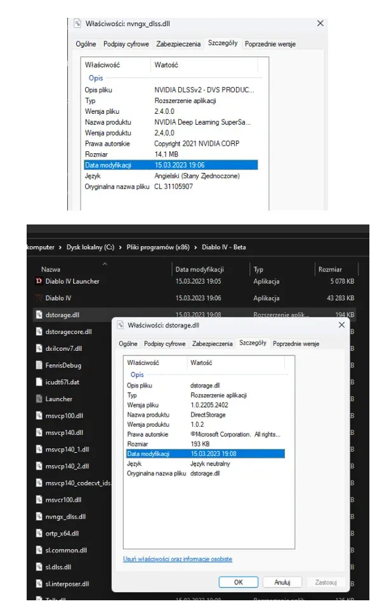Viewport: 377px width, 613px height.
Task: Close the dstorage.dll properties dialog
Action: 341,325
